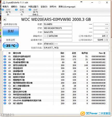Click status orb for attribute C7
112x117 pixels.
5,100
